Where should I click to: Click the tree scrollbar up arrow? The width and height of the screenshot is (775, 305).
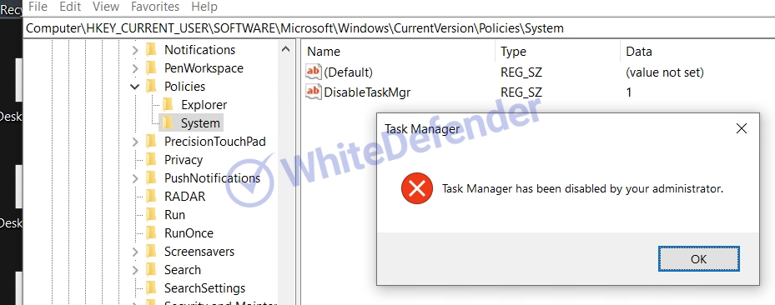[285, 49]
